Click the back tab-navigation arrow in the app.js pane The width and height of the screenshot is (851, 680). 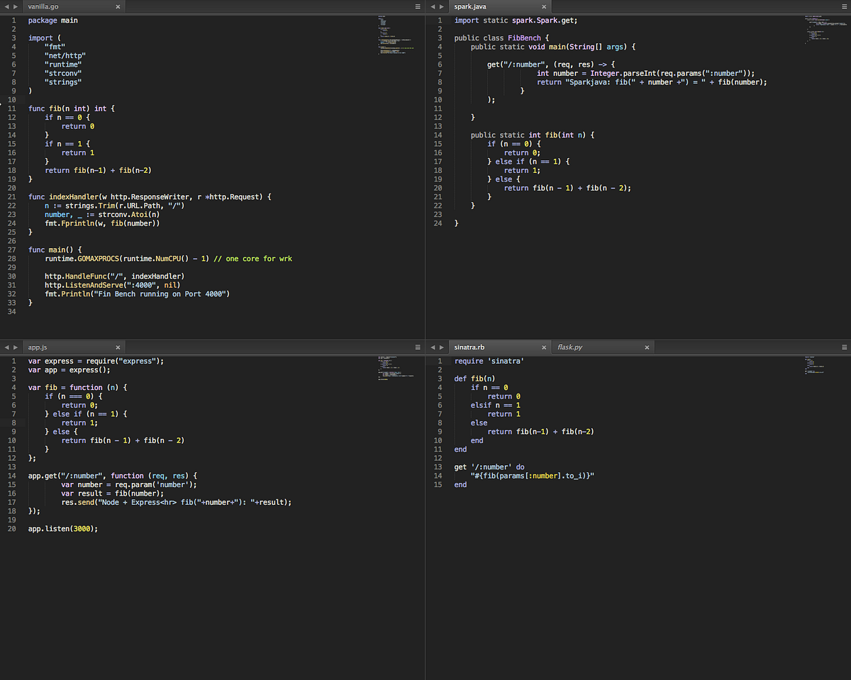[x=5, y=347]
